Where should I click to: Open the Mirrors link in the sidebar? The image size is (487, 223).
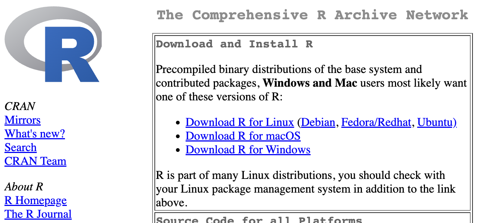[x=22, y=120]
